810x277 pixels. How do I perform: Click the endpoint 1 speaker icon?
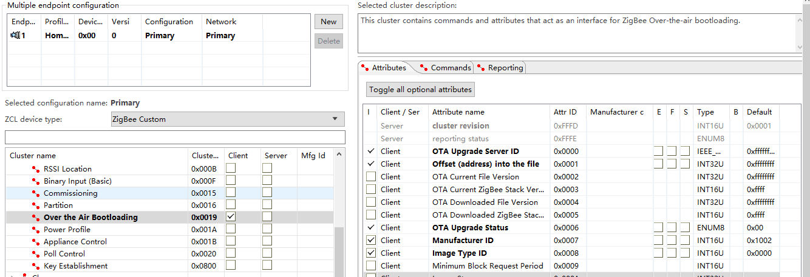[x=15, y=36]
